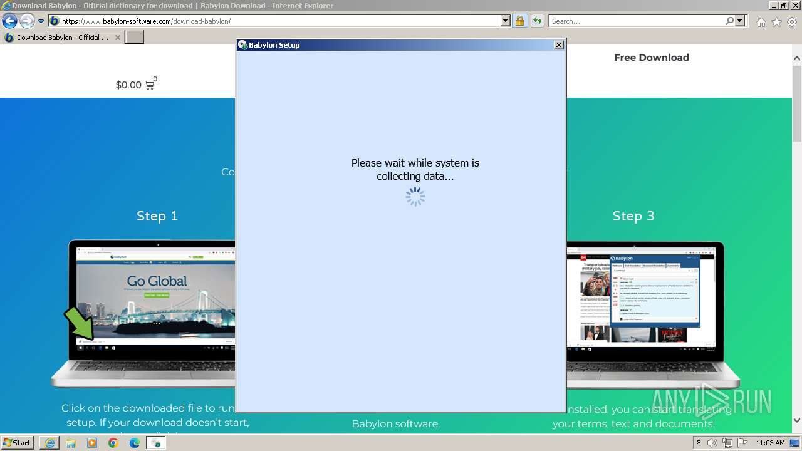
Task: Open a new blank tab
Action: click(135, 38)
